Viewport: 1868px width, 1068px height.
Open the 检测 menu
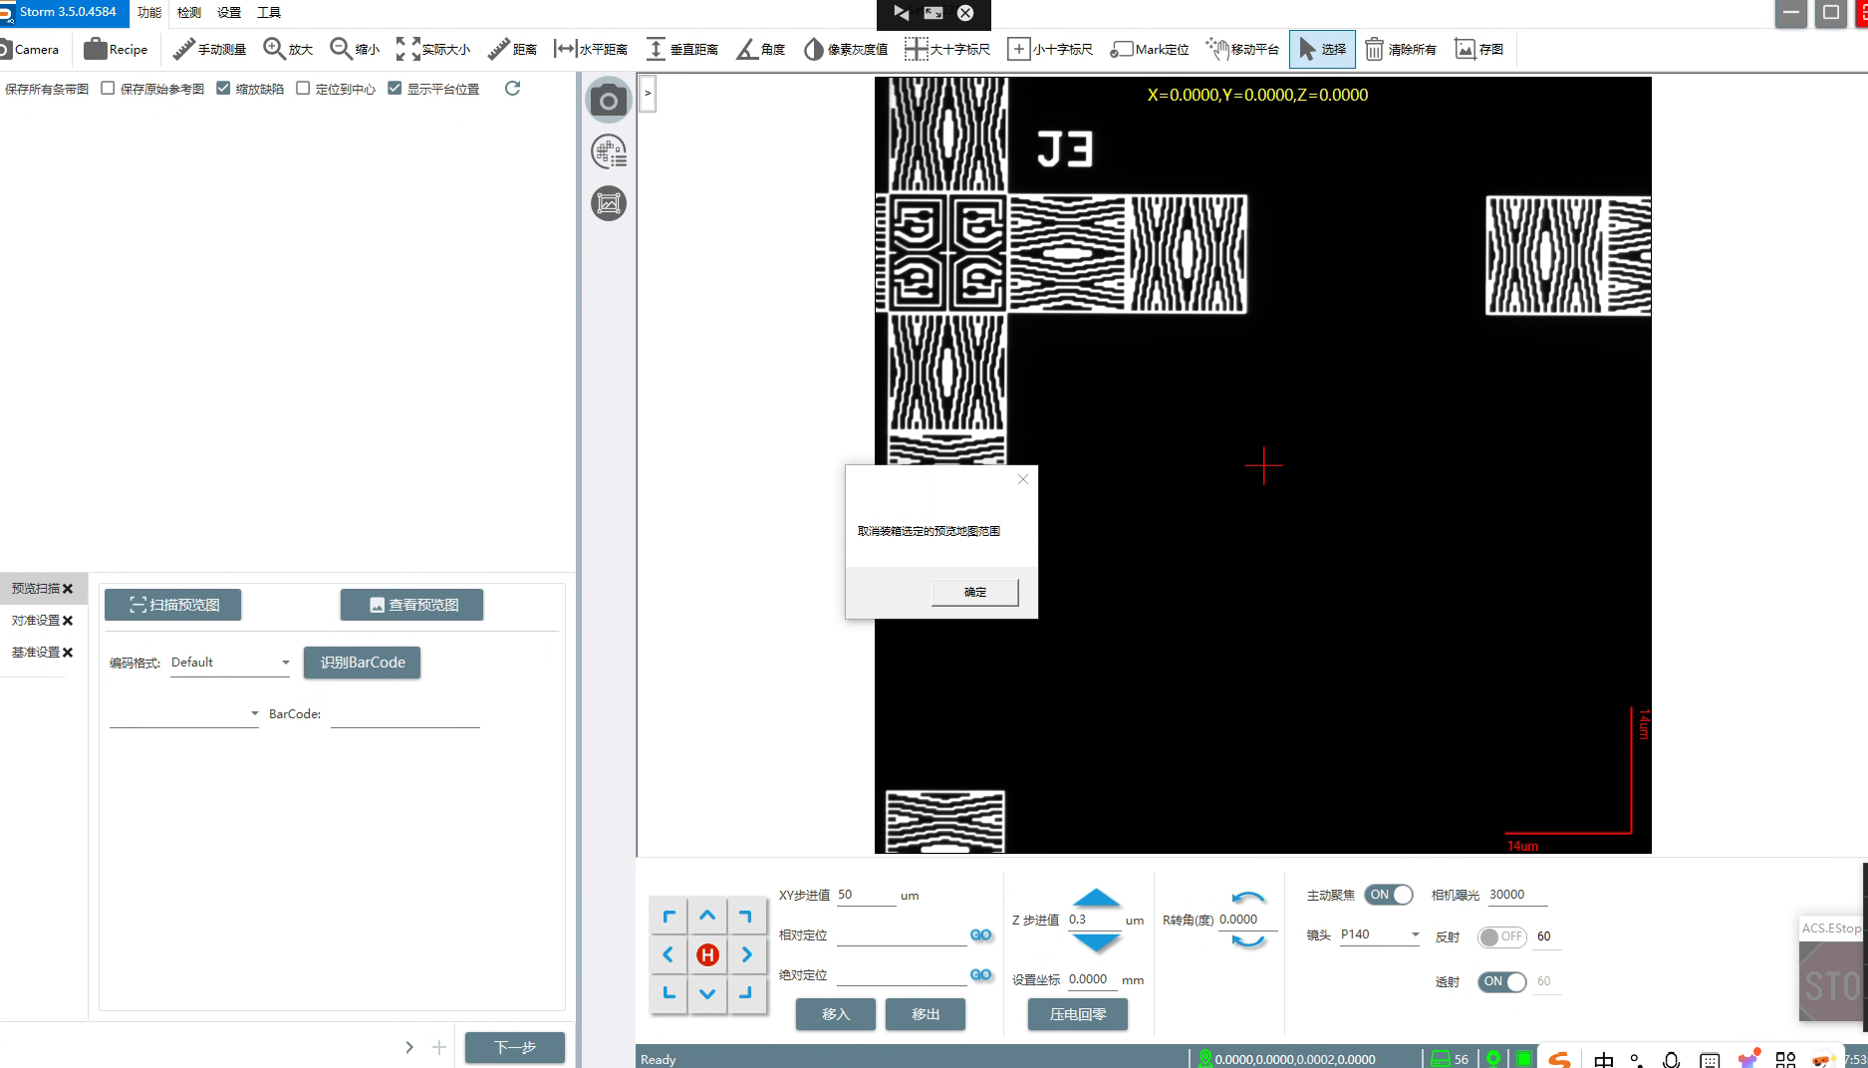pyautogui.click(x=188, y=12)
